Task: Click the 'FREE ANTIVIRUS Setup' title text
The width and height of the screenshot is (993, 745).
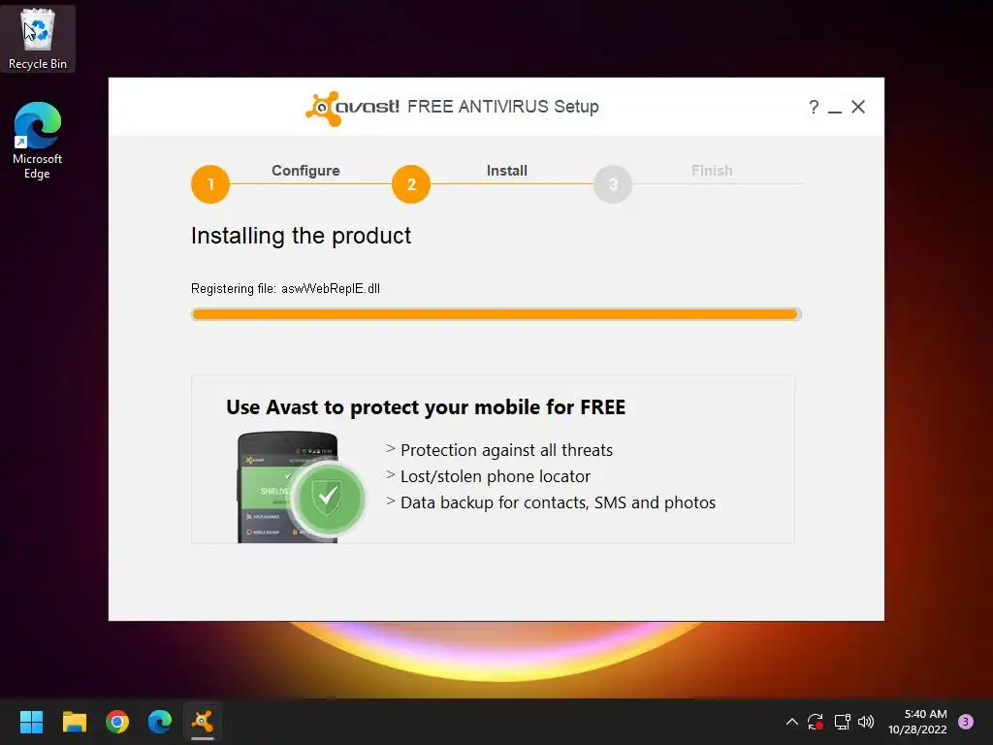Action: (503, 107)
